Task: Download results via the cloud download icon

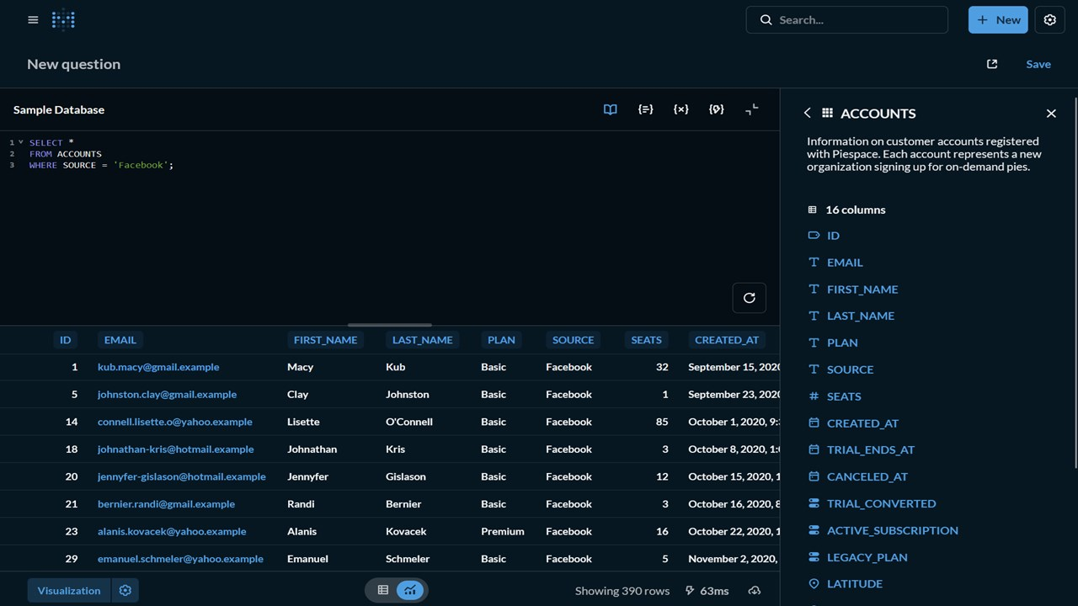Action: click(x=755, y=590)
